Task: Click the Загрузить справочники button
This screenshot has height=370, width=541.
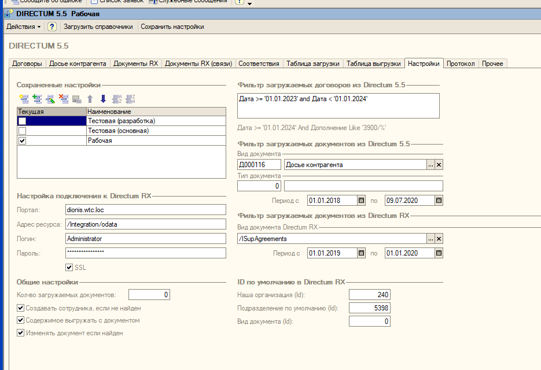Action: (98, 27)
